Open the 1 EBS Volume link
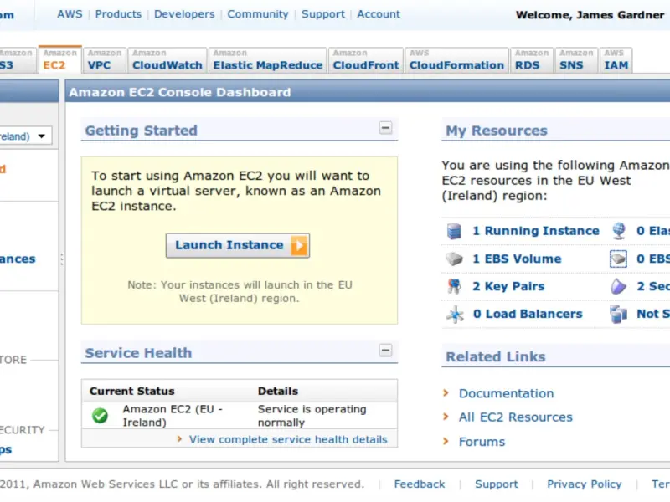Image resolution: width=670 pixels, height=502 pixels. [517, 259]
